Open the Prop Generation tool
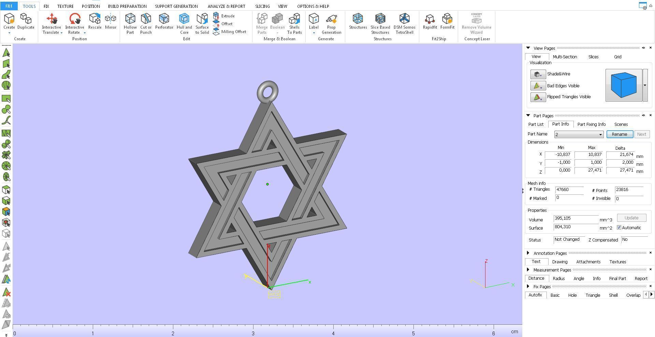 click(x=331, y=23)
